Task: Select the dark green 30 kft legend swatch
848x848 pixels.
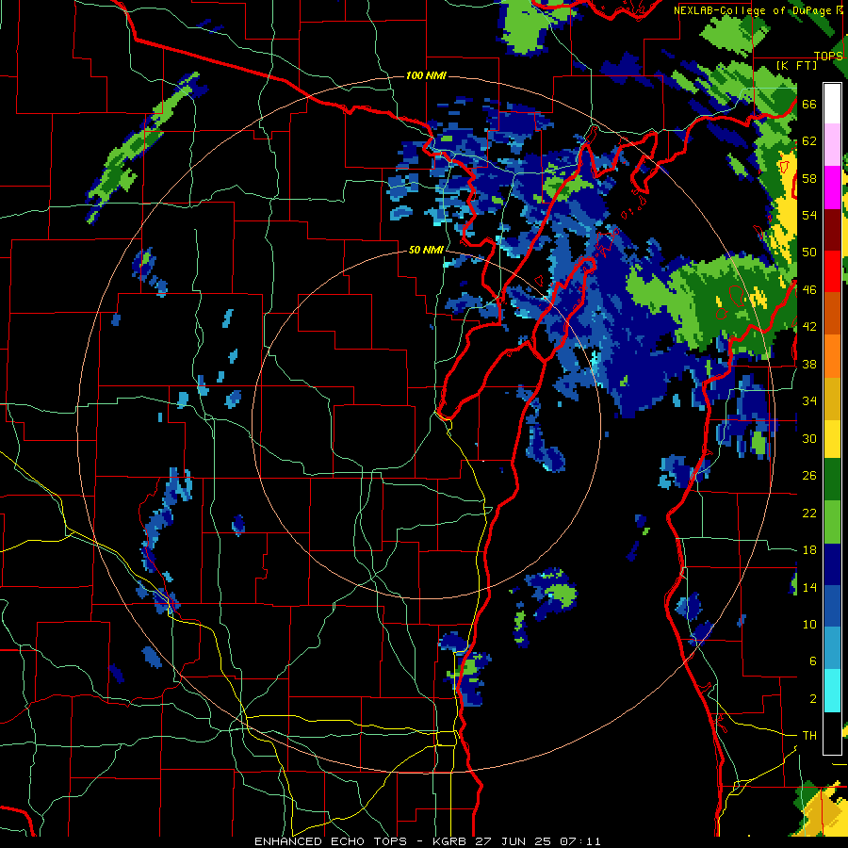Action: pyautogui.click(x=832, y=480)
